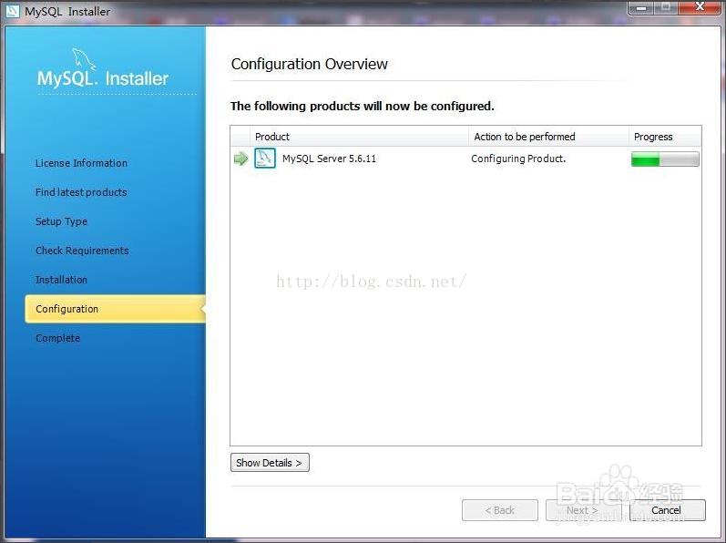Select the Complete step
726x543 pixels.
(58, 338)
